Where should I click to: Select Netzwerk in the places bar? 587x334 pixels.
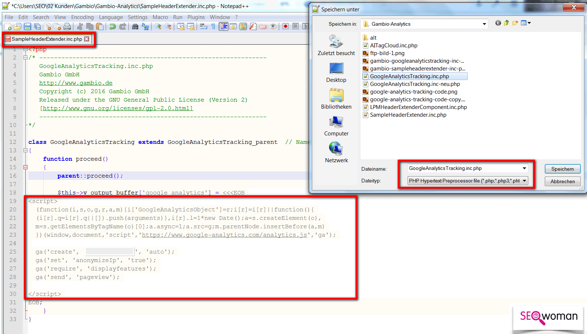click(336, 153)
